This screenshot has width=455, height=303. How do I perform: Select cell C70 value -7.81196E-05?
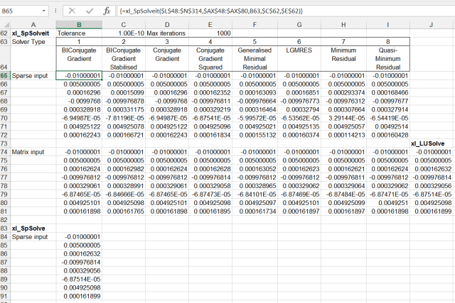tap(124, 119)
